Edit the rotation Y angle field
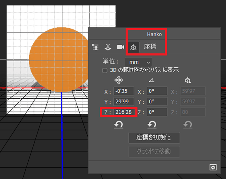The height and width of the screenshot is (179, 226). pyautogui.click(x=157, y=102)
